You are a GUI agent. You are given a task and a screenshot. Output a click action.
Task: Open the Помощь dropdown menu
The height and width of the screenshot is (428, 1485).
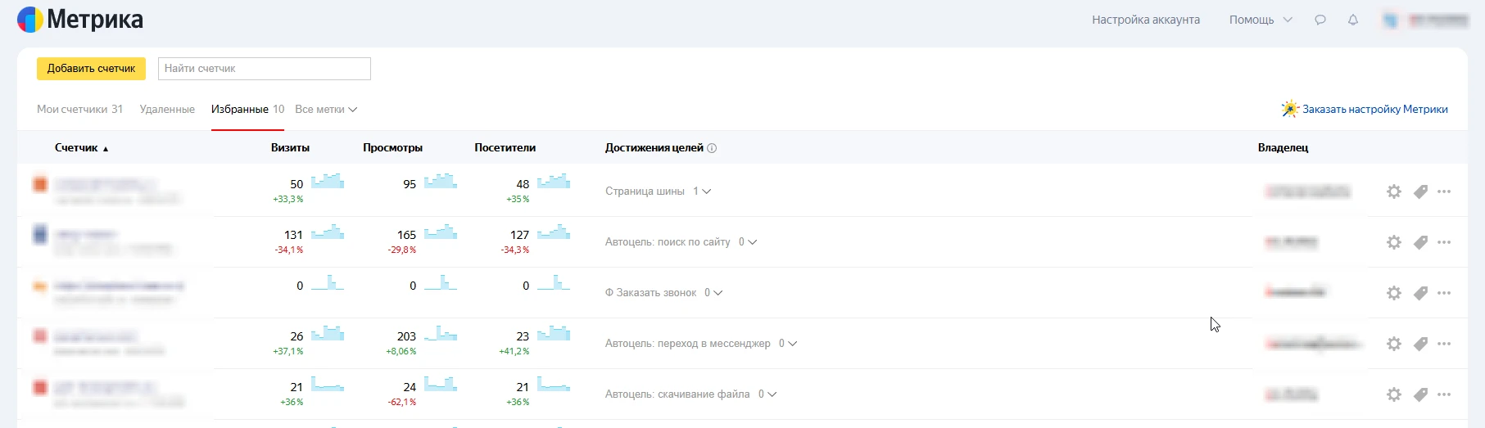point(1261,20)
